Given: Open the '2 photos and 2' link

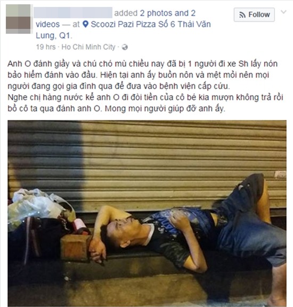Looking at the screenshot, I should [x=168, y=13].
